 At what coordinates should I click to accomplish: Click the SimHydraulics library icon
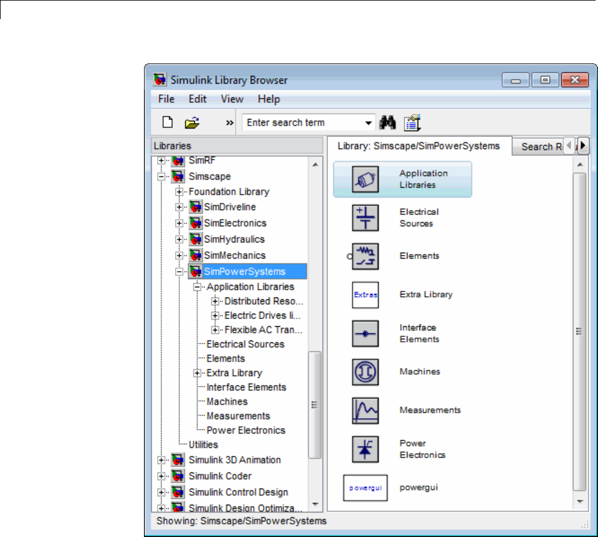tap(195, 239)
